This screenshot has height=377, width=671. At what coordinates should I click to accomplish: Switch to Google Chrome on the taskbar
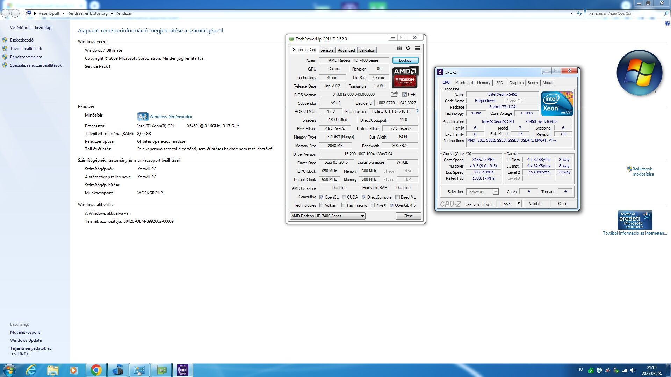pyautogui.click(x=96, y=370)
